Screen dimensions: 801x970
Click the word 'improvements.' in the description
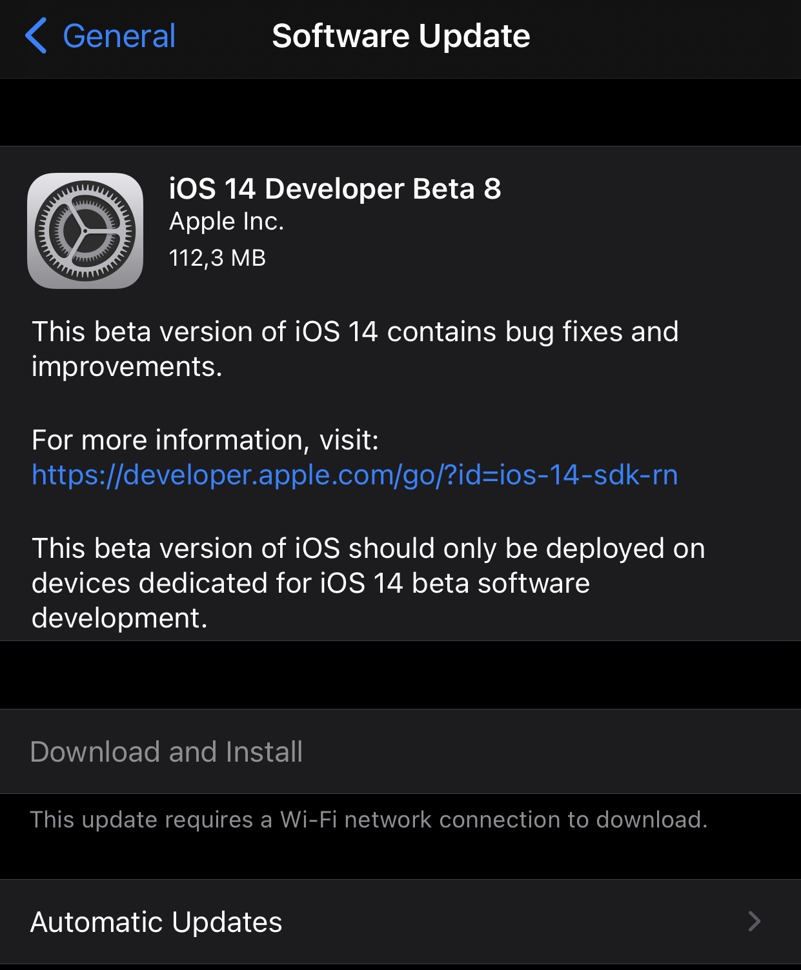point(127,367)
